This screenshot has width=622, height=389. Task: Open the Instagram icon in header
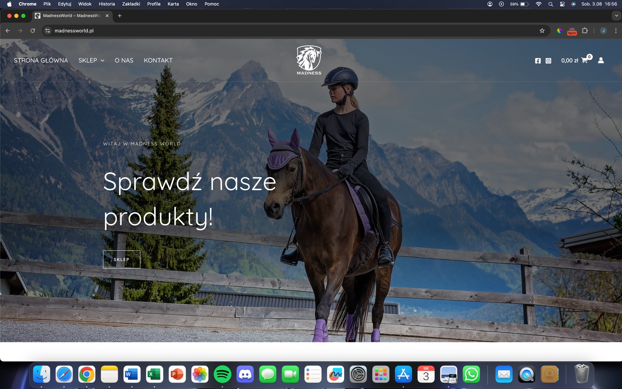pyautogui.click(x=548, y=60)
